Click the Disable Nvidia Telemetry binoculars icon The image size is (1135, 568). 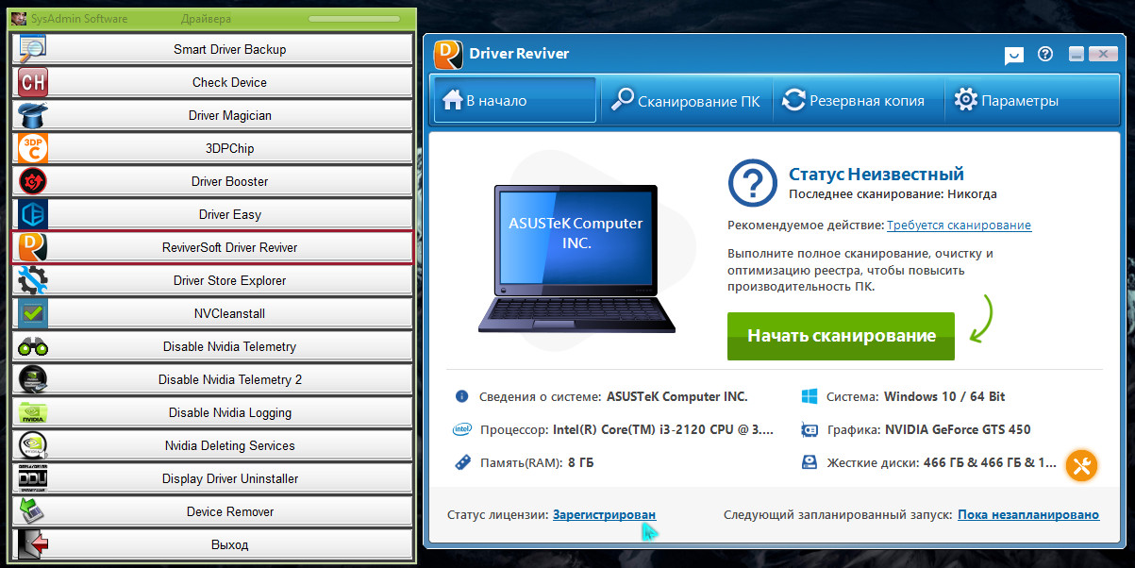click(x=33, y=346)
